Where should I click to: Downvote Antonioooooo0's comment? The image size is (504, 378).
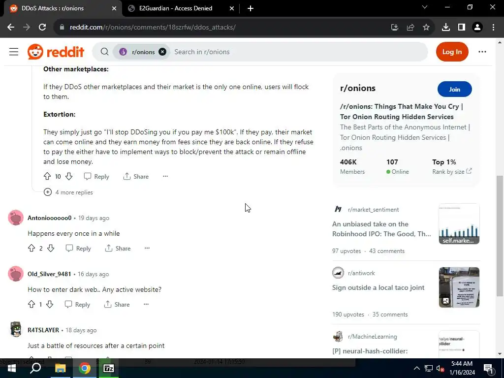point(51,248)
